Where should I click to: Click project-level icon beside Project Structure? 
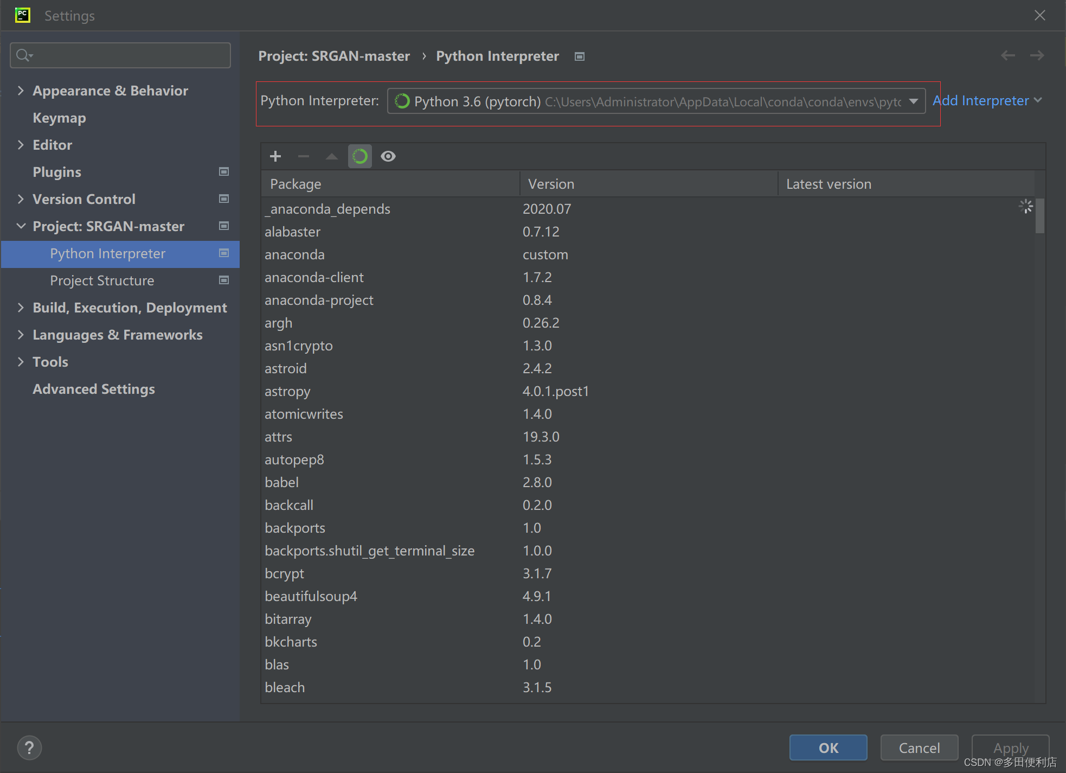(223, 280)
